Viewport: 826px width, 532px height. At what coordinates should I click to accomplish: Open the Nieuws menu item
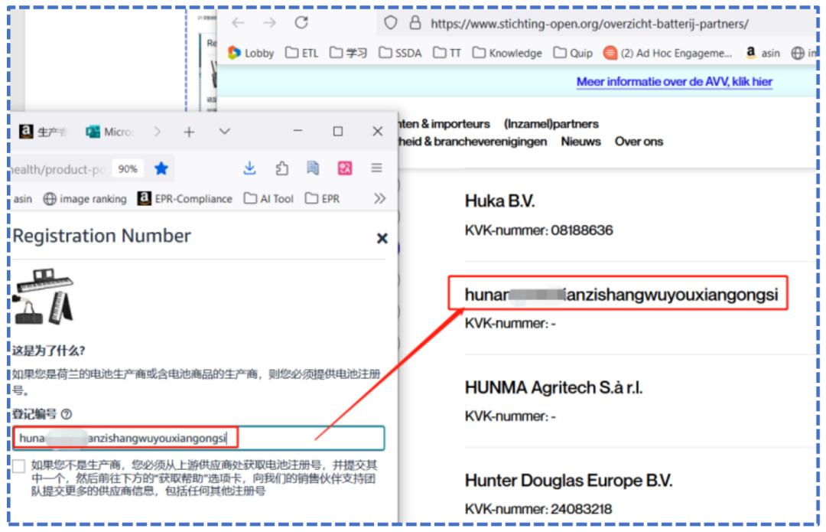[580, 142]
